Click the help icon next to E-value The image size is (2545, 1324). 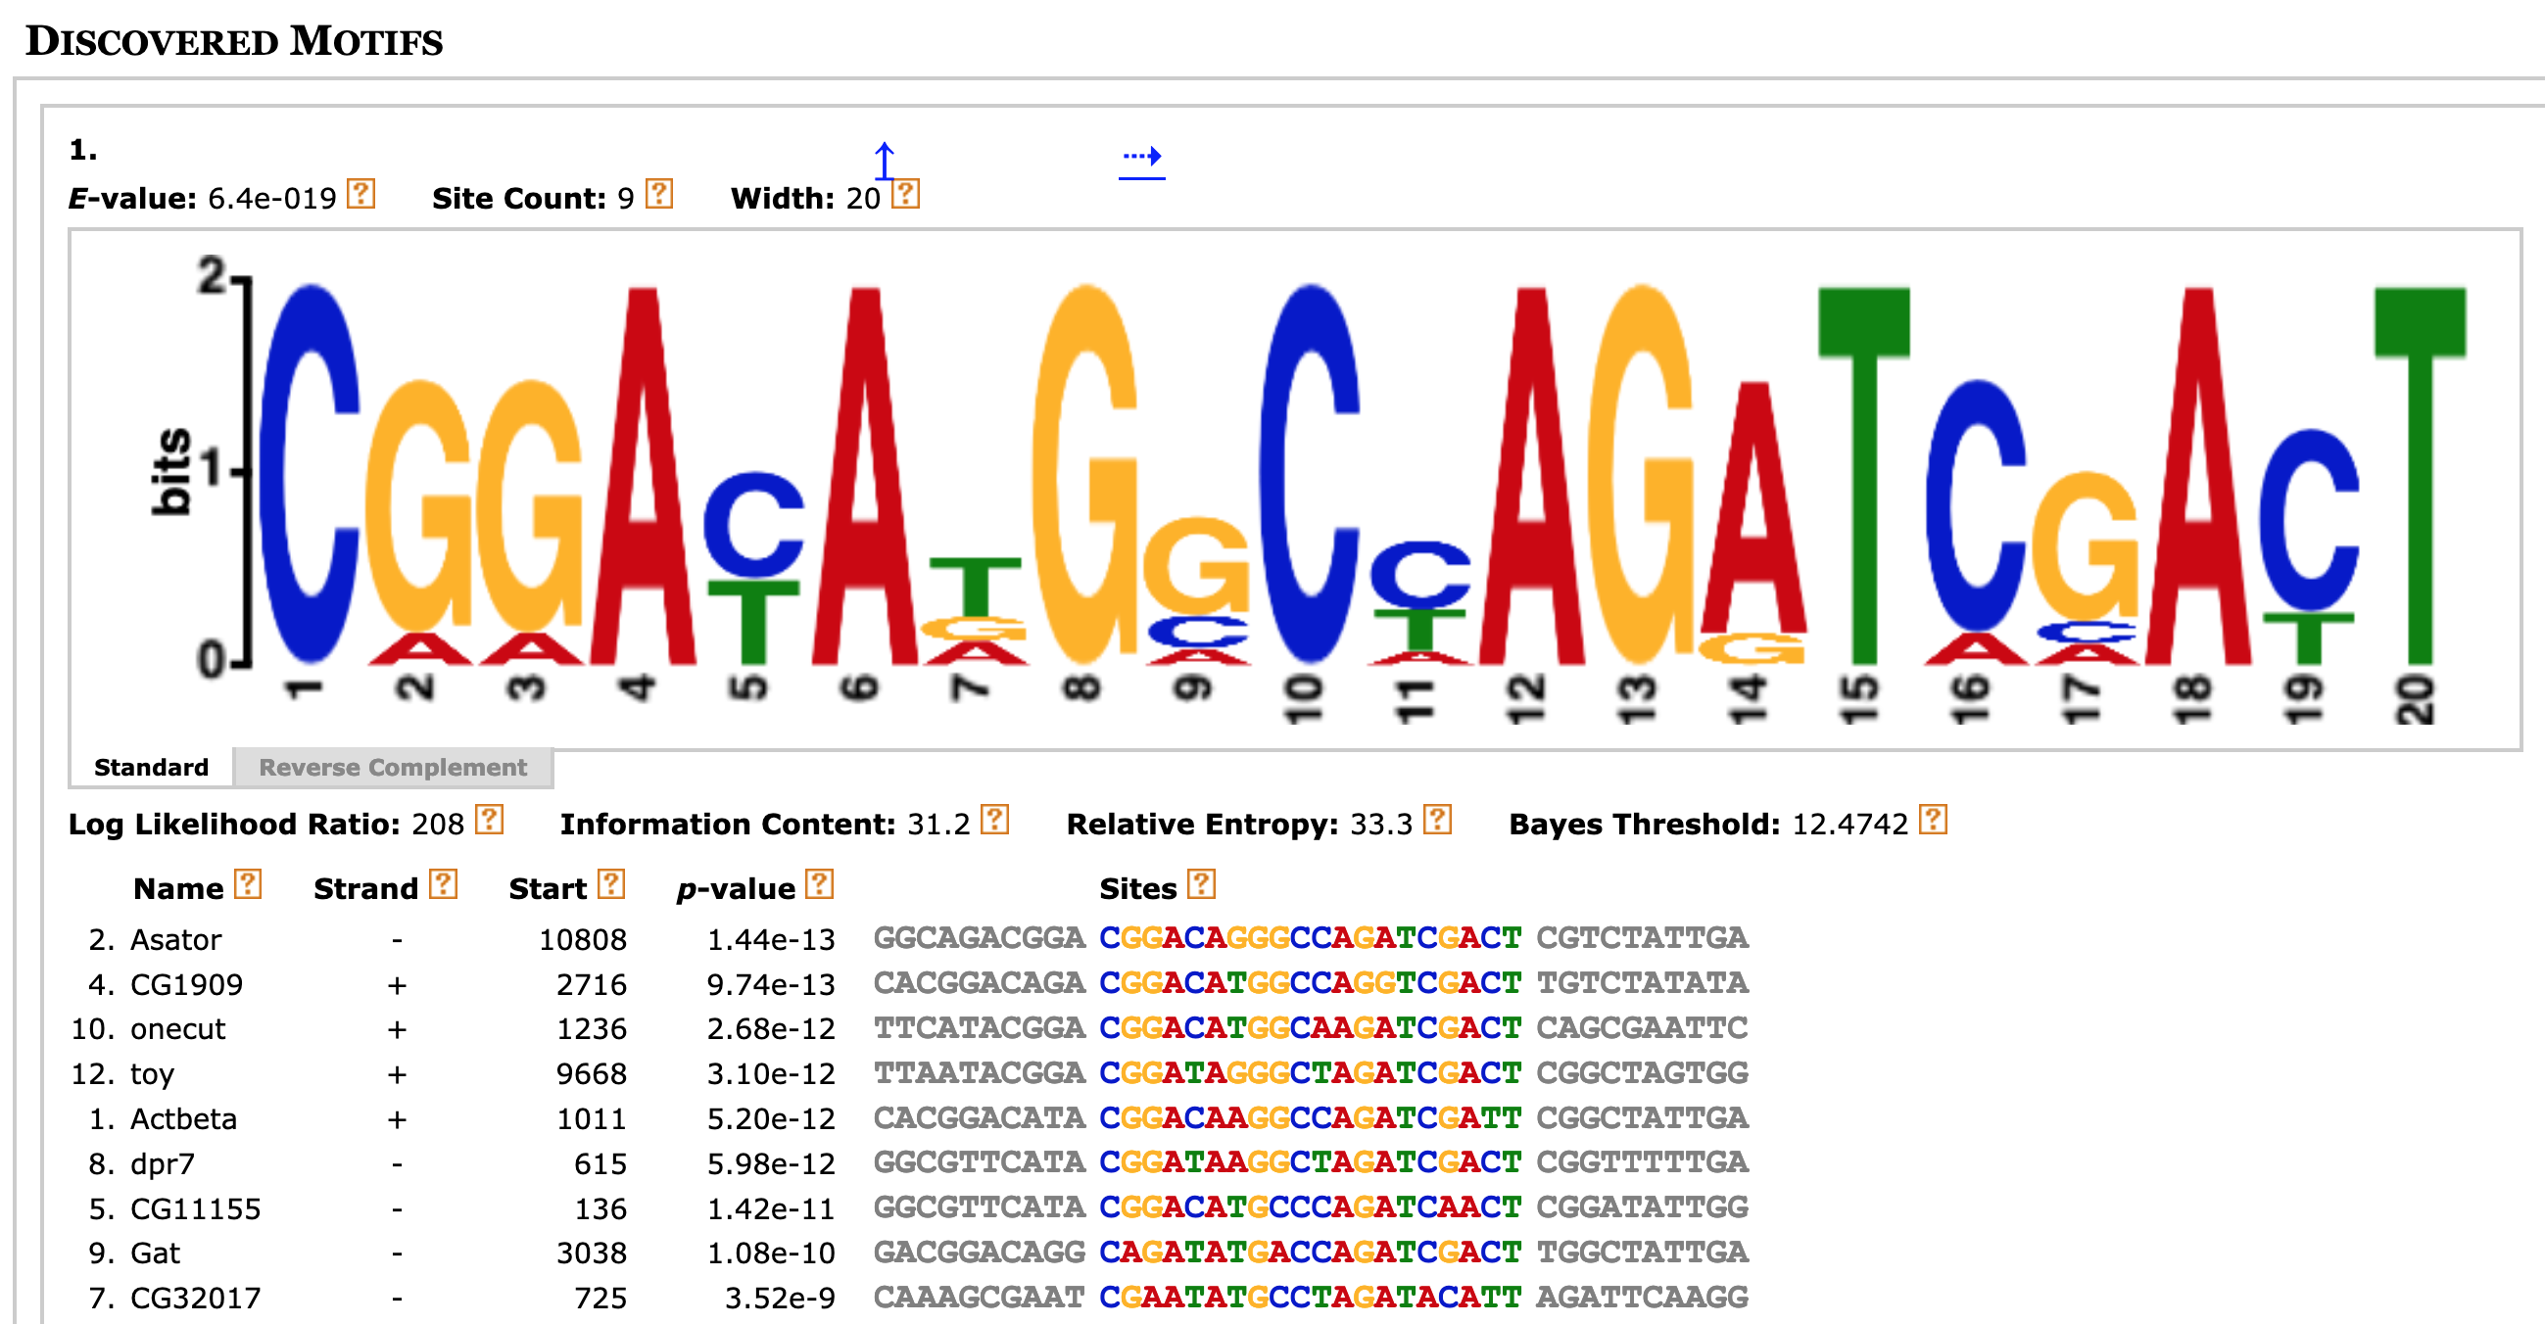click(x=361, y=194)
